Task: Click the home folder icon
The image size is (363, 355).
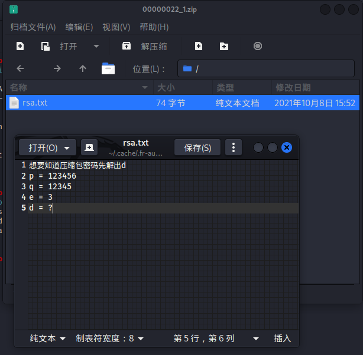Action: [x=108, y=68]
